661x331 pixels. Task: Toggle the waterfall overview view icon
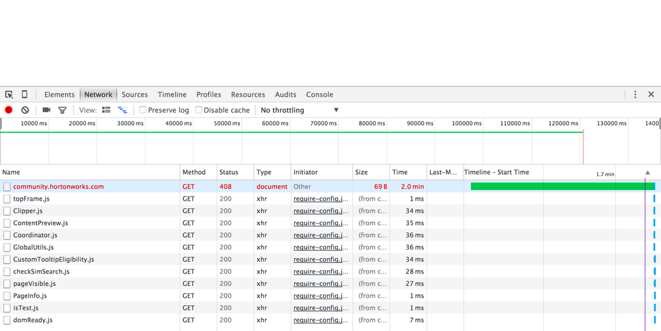(123, 111)
